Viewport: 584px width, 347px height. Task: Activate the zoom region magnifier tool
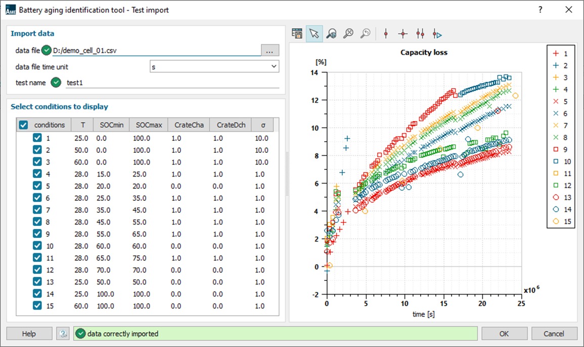click(331, 34)
